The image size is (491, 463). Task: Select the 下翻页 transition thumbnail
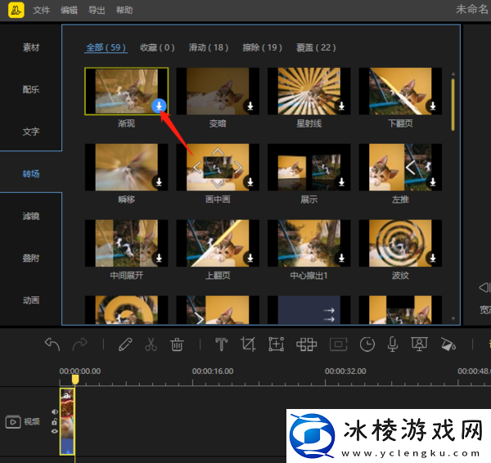tap(400, 91)
